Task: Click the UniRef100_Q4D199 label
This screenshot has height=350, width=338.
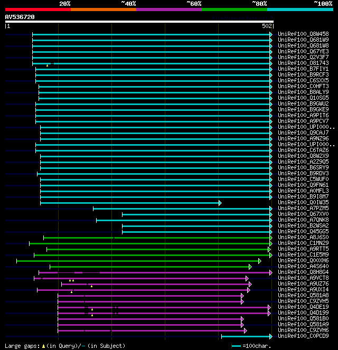Action: pyautogui.click(x=303, y=313)
